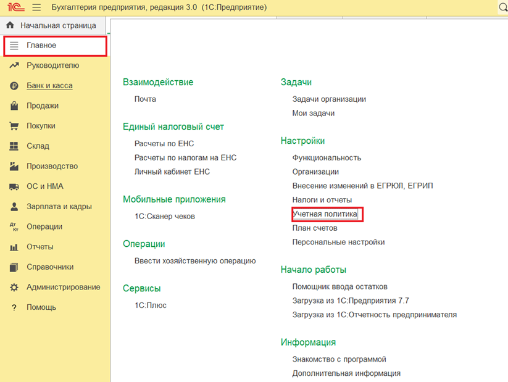This screenshot has height=382, width=508.
Task: Click the 1C logo icon
Action: [15, 7]
